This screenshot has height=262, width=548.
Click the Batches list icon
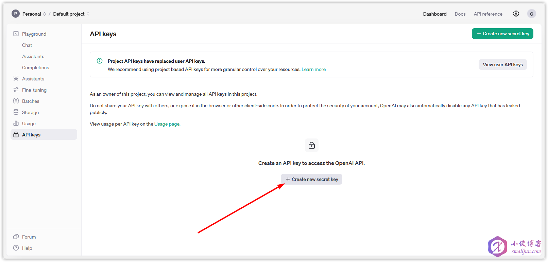[x=16, y=101]
